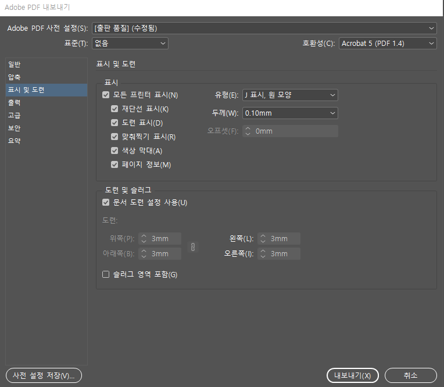Click 아래쪽 bleed stepper arrows

[144, 254]
